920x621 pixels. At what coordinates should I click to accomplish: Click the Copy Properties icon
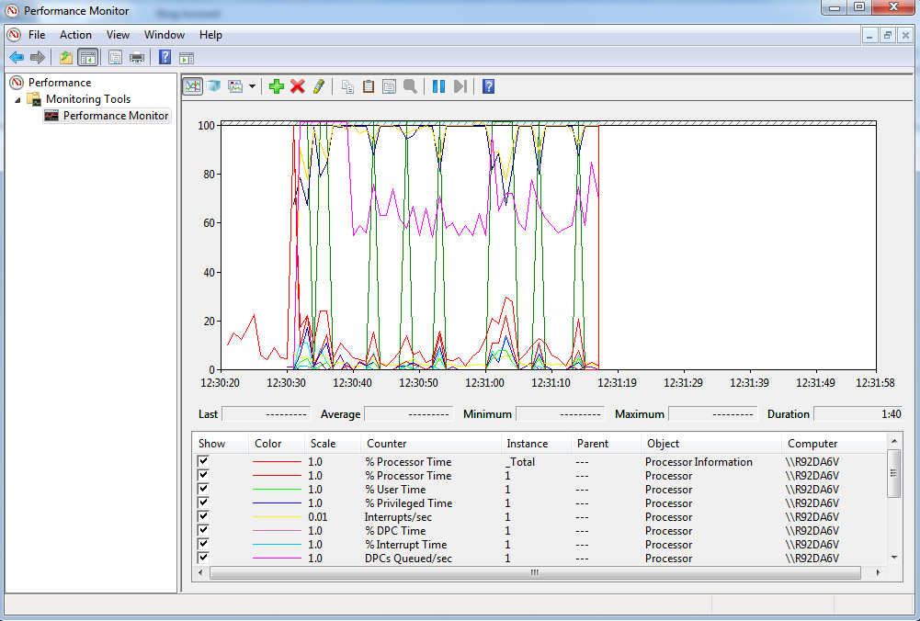(x=347, y=86)
